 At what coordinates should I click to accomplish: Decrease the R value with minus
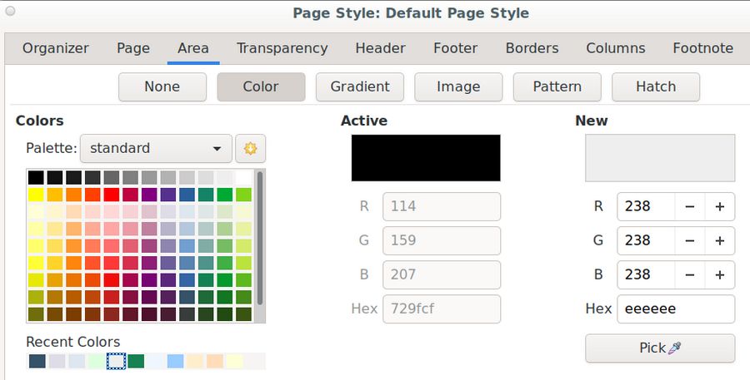click(690, 207)
